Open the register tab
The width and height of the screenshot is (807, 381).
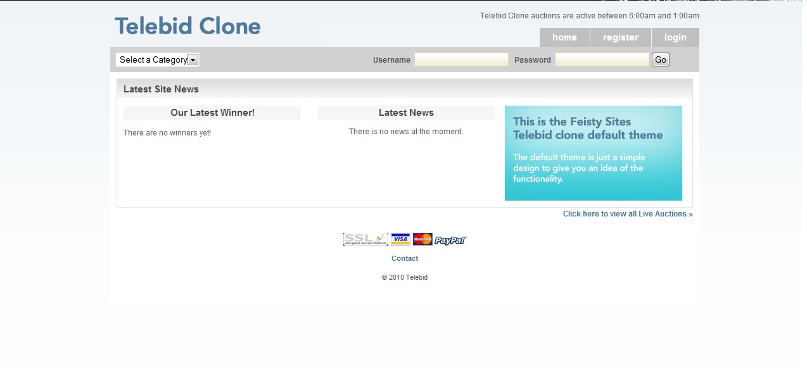(x=620, y=37)
